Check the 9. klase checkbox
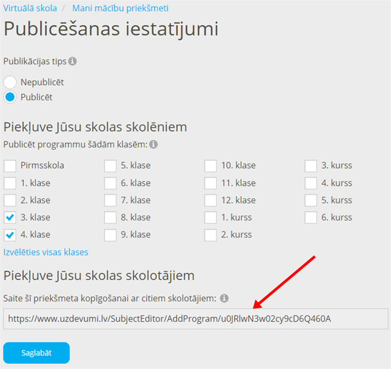391x369 pixels. click(x=110, y=235)
